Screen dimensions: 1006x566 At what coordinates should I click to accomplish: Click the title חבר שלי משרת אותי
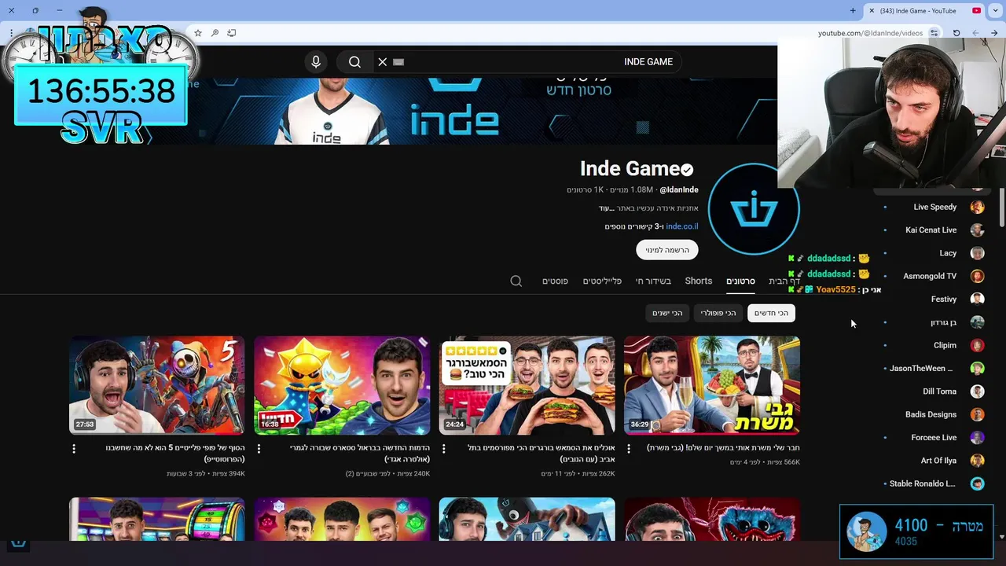(x=723, y=448)
